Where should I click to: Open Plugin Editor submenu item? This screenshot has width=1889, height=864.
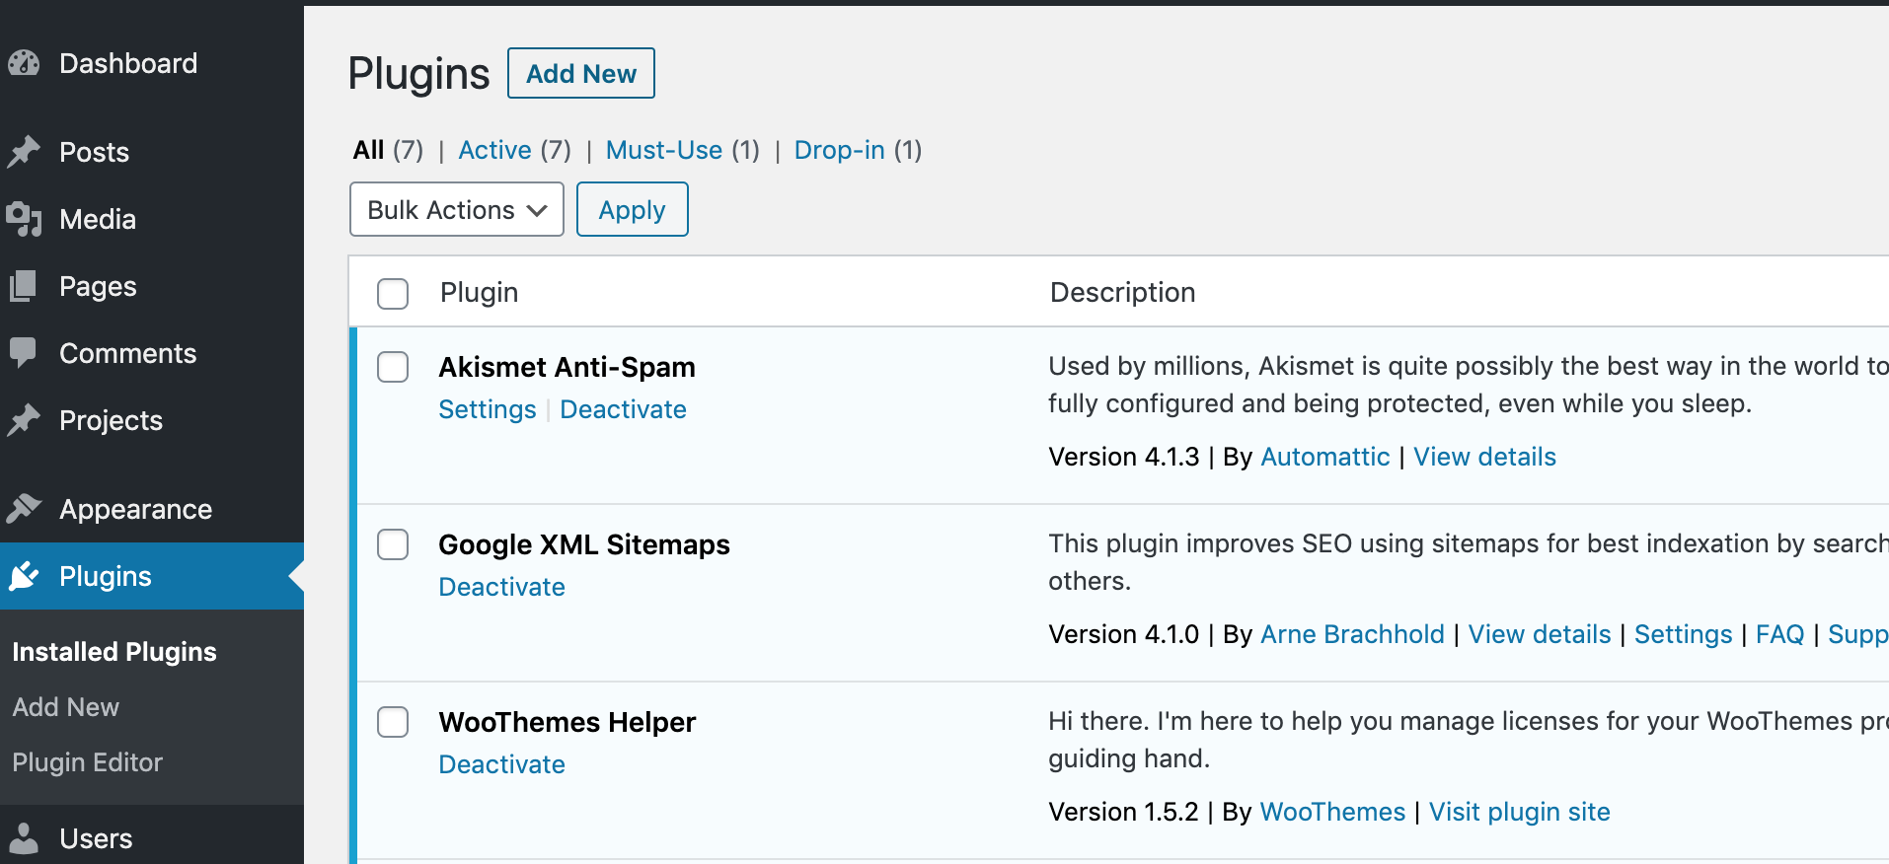point(87,762)
